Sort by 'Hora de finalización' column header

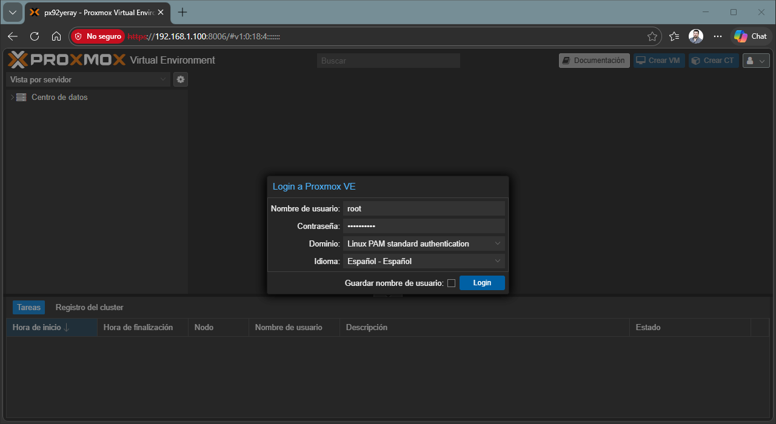click(142, 327)
